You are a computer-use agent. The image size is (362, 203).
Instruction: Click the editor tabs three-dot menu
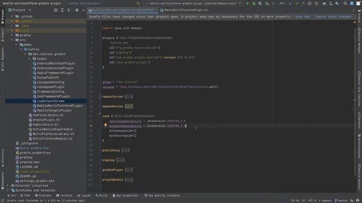[354, 10]
